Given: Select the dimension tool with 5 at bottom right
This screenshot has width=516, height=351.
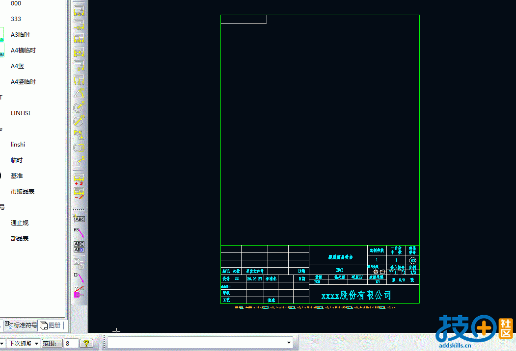Looking at the screenshot, I should 79,65.
